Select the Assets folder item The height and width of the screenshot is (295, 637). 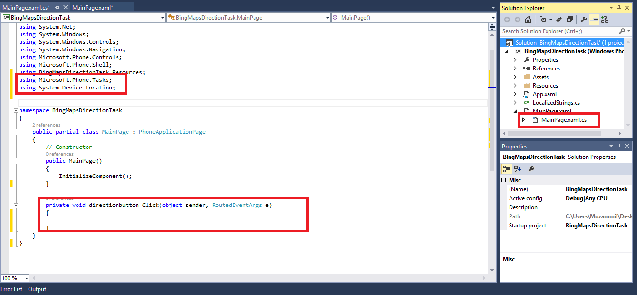tap(540, 77)
